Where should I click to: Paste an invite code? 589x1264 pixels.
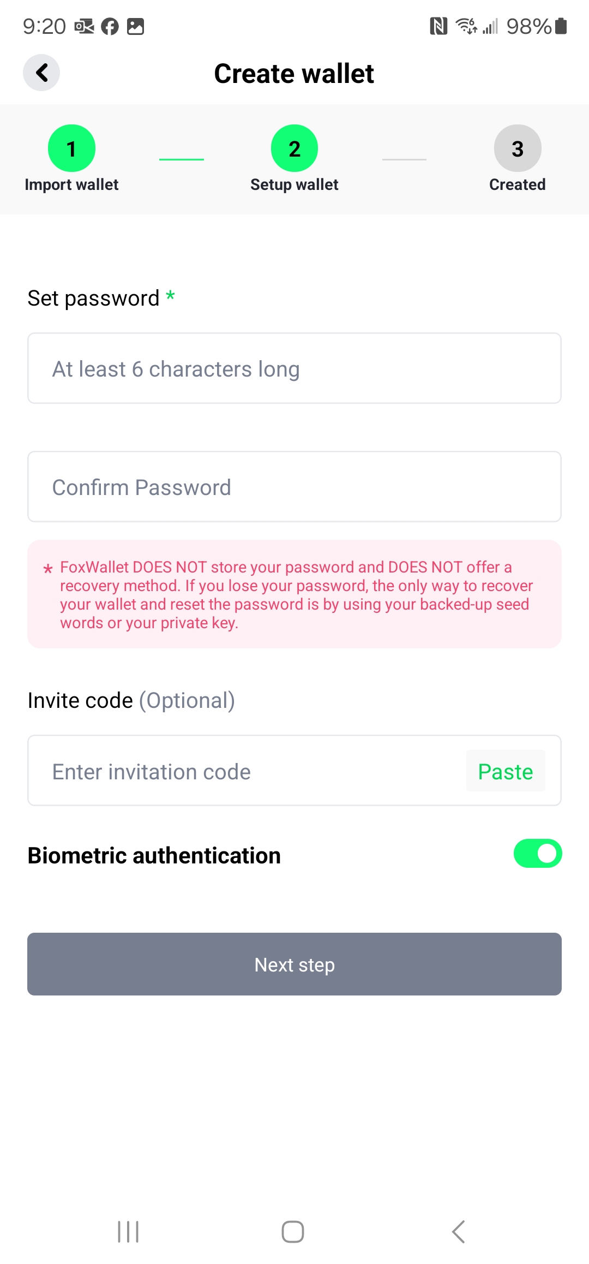[x=506, y=771]
